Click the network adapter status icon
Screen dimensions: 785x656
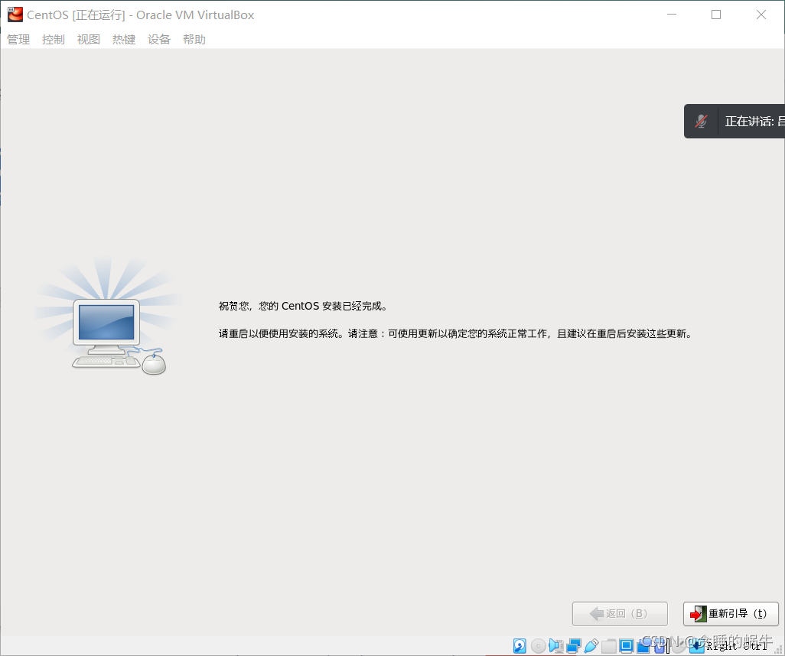tap(574, 646)
